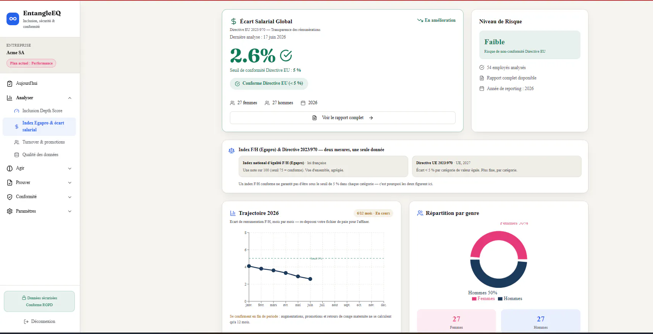The image size is (653, 334).
Task: Click the Index national d'égalité F/H card
Action: 323,166
